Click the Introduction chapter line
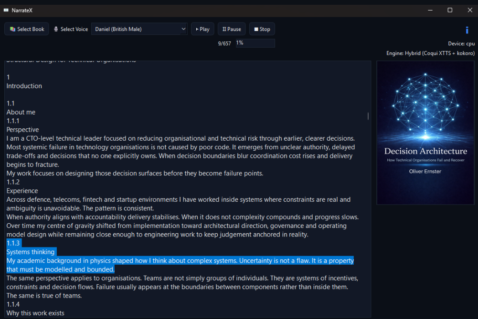This screenshot has height=319, width=478. pos(24,86)
